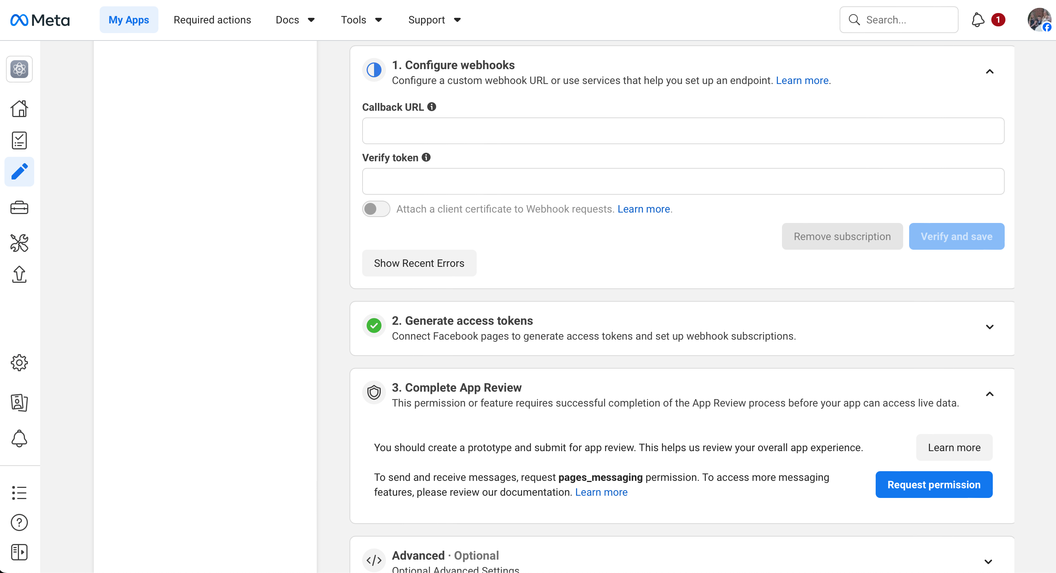
Task: Open the app atom icon in sidebar
Action: (x=19, y=69)
